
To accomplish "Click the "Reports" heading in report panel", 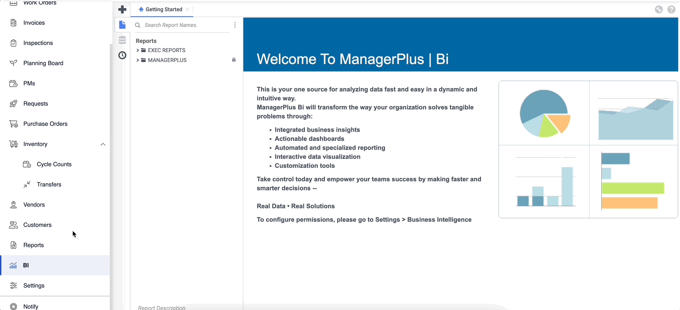I will coord(146,41).
